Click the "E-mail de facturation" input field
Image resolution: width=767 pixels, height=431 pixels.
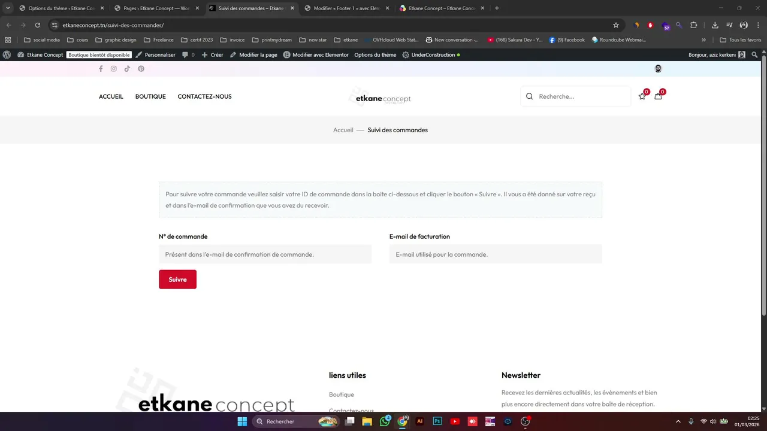pos(496,254)
